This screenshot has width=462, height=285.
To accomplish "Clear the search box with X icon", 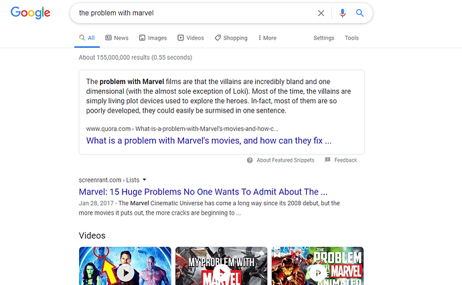I will 321,13.
